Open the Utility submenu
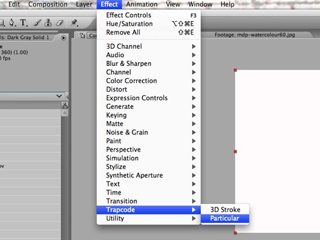The height and width of the screenshot is (240, 320). point(148,218)
